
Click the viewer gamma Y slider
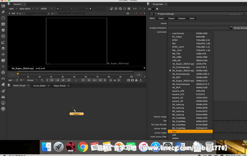tap(72, 14)
